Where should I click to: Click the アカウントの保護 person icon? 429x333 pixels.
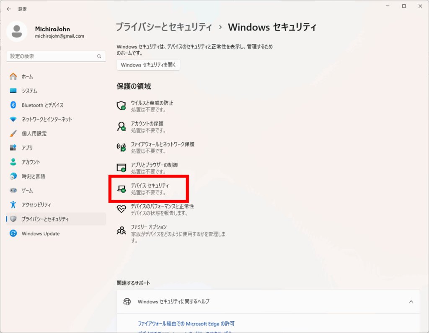121,127
